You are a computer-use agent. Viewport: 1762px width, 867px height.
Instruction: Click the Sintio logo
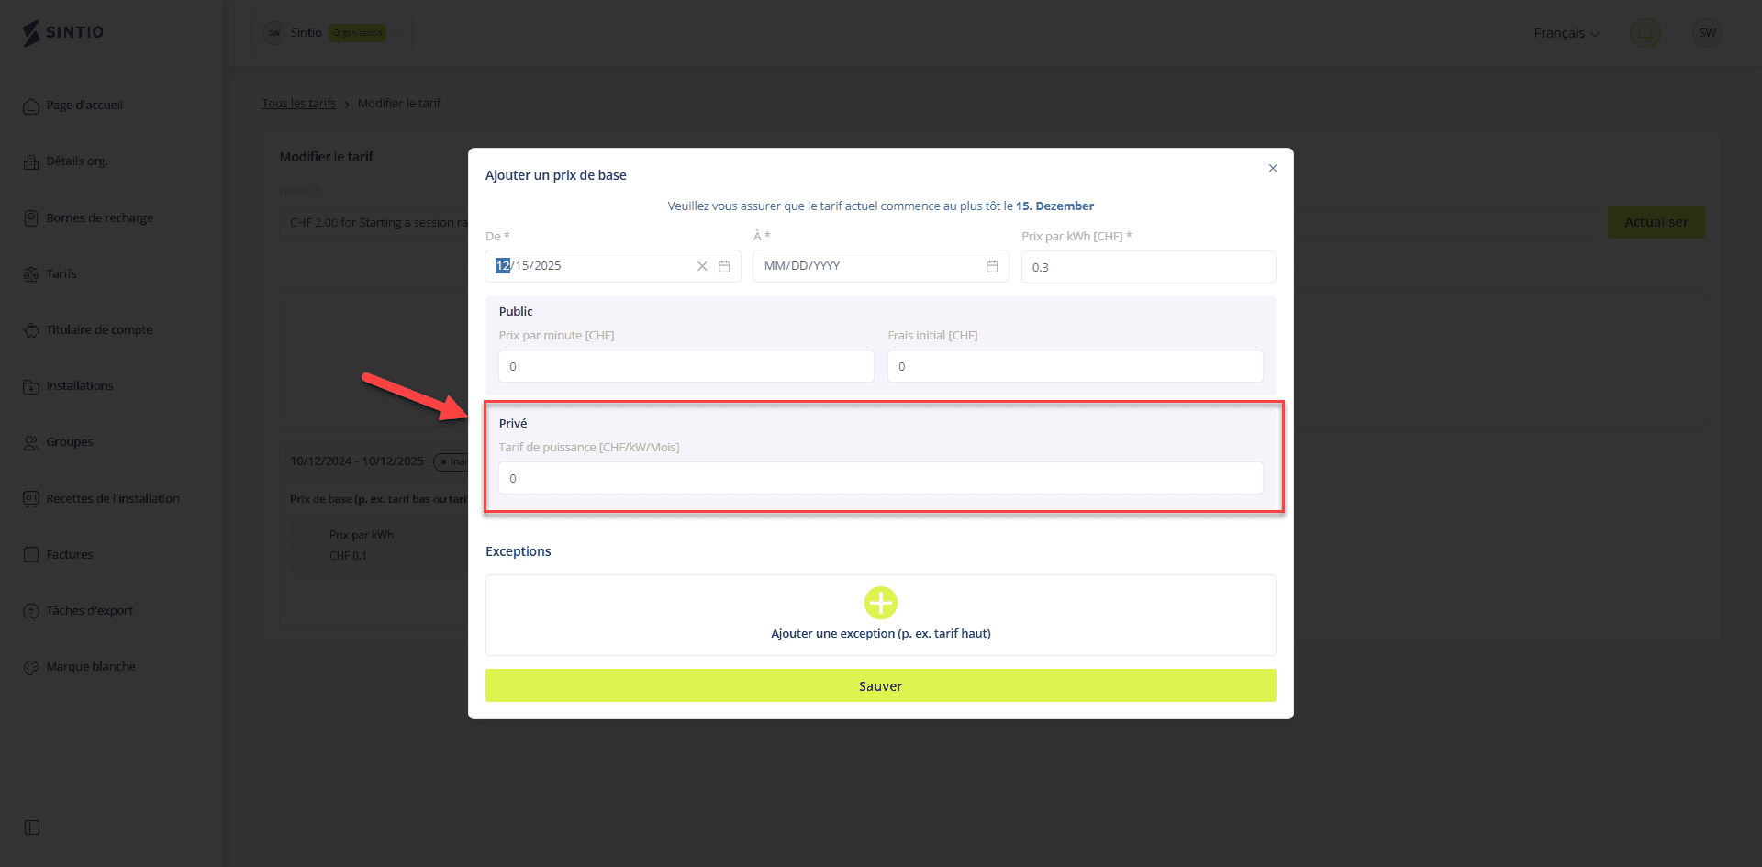coord(63,32)
